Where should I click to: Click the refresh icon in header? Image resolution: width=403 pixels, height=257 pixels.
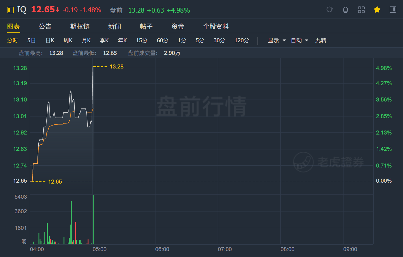[x=330, y=10]
